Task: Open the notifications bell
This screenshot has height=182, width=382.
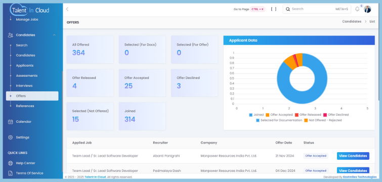Action: (357, 9)
